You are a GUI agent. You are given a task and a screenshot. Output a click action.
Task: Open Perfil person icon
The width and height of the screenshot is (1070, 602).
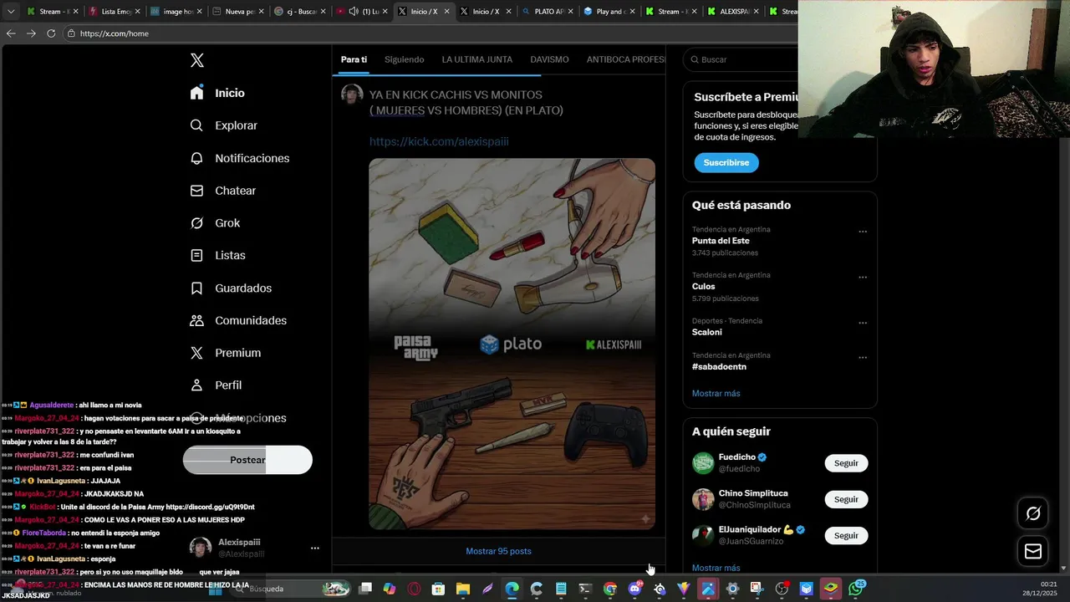(x=196, y=385)
